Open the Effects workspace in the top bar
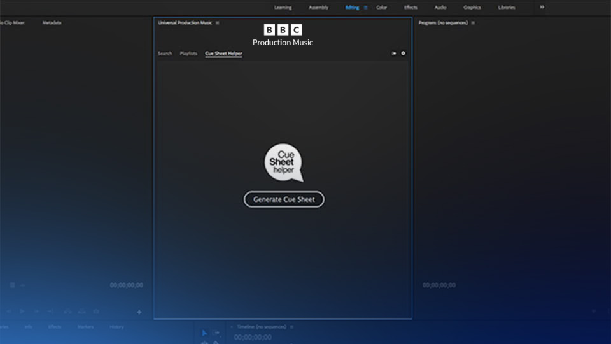 click(x=411, y=8)
